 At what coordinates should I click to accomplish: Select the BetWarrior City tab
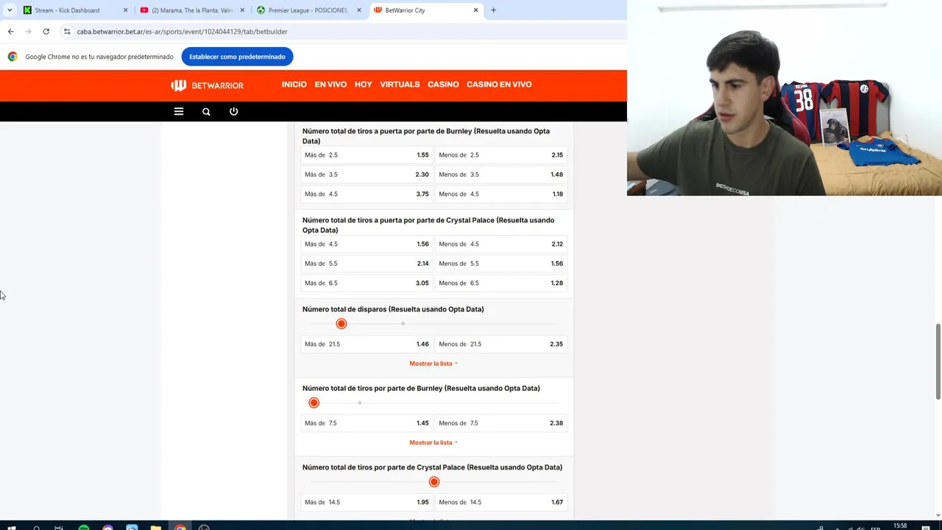[x=425, y=10]
